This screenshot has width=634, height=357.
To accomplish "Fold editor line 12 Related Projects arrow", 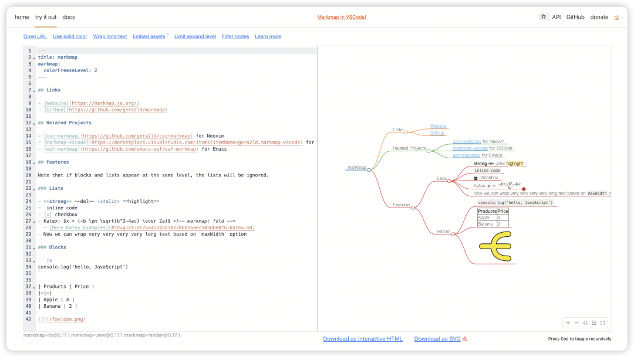I will point(34,123).
